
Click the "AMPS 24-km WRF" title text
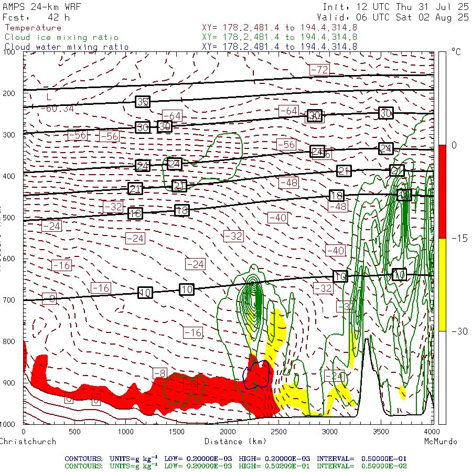(41, 7)
